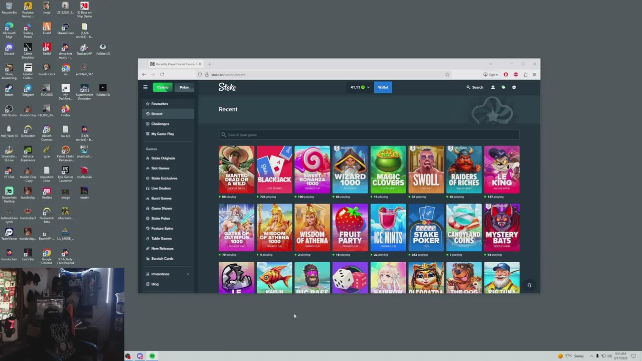Open Sweet Bonanza 1000 game
This screenshot has height=361, width=642.
312,169
